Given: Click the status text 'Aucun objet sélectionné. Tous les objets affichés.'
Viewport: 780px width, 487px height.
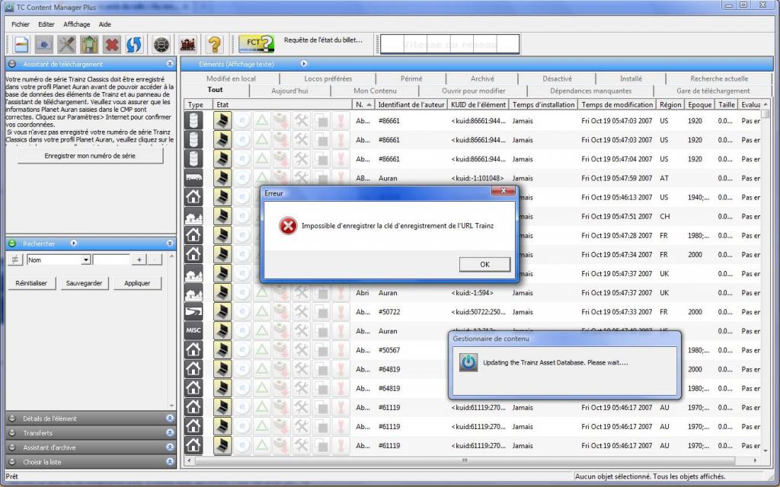Looking at the screenshot, I should (x=651, y=476).
